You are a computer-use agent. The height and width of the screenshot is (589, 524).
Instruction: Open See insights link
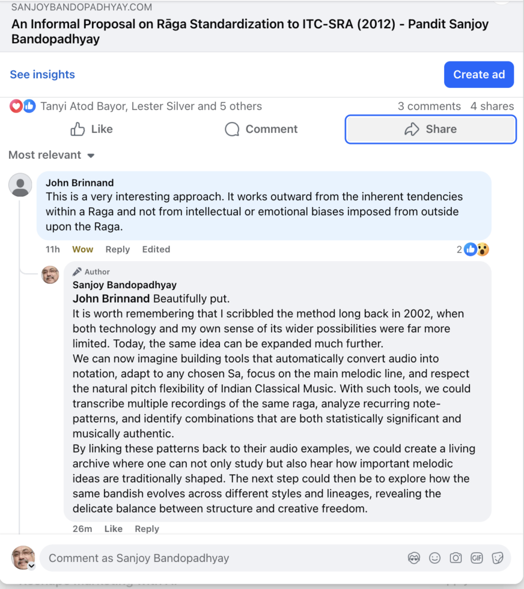pyautogui.click(x=43, y=75)
